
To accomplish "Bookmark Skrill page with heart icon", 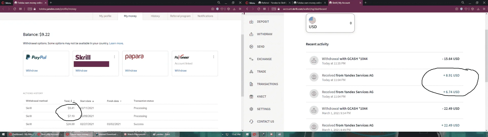I will tap(466, 9).
